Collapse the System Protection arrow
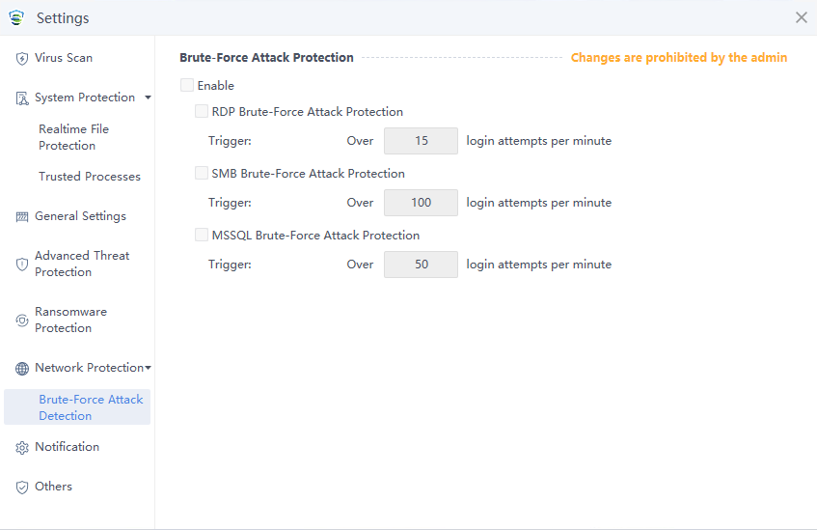This screenshot has width=817, height=530. point(148,98)
